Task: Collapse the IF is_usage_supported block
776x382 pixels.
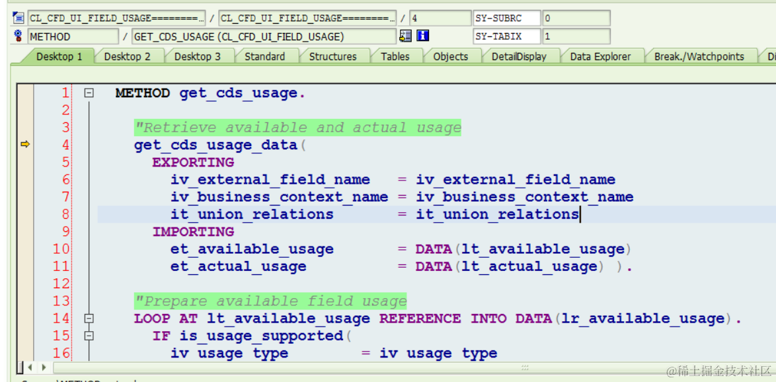Action: [89, 336]
